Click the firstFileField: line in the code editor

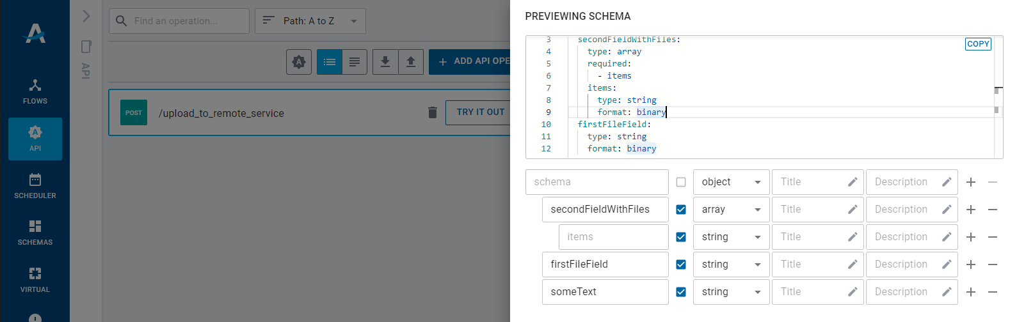[x=614, y=124]
